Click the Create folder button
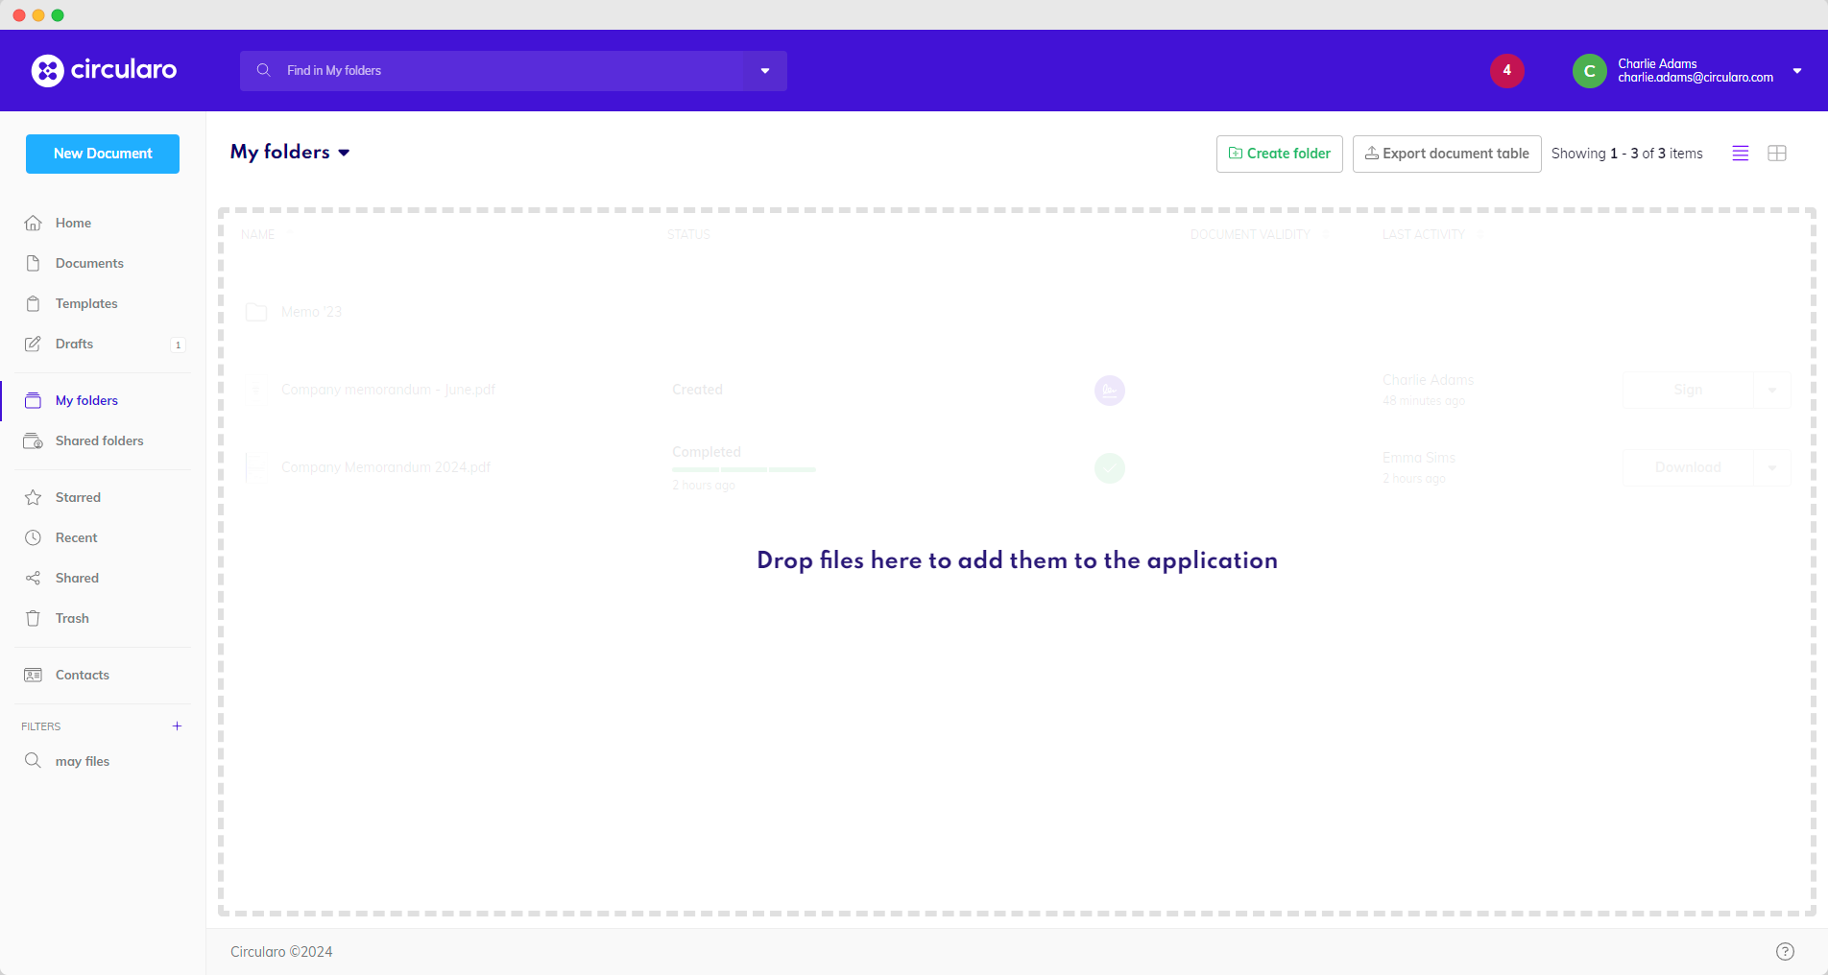 coord(1279,154)
